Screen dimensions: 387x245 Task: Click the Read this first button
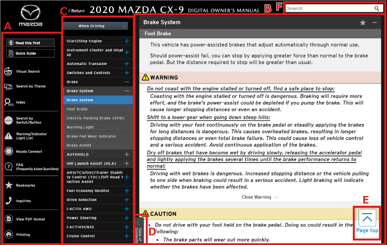click(30, 43)
